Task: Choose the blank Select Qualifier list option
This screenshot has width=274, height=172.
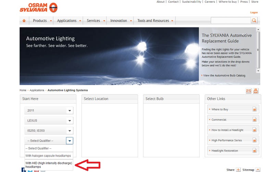Action: tap(49, 148)
